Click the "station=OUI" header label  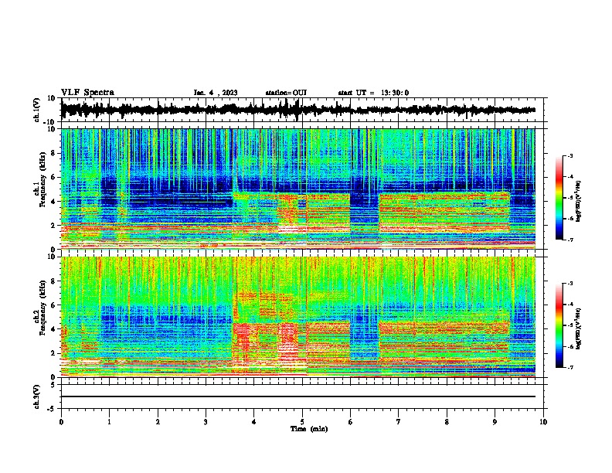click(x=286, y=93)
